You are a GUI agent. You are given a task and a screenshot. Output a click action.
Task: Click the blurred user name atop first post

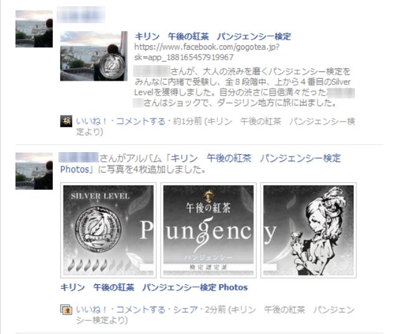coord(81,15)
